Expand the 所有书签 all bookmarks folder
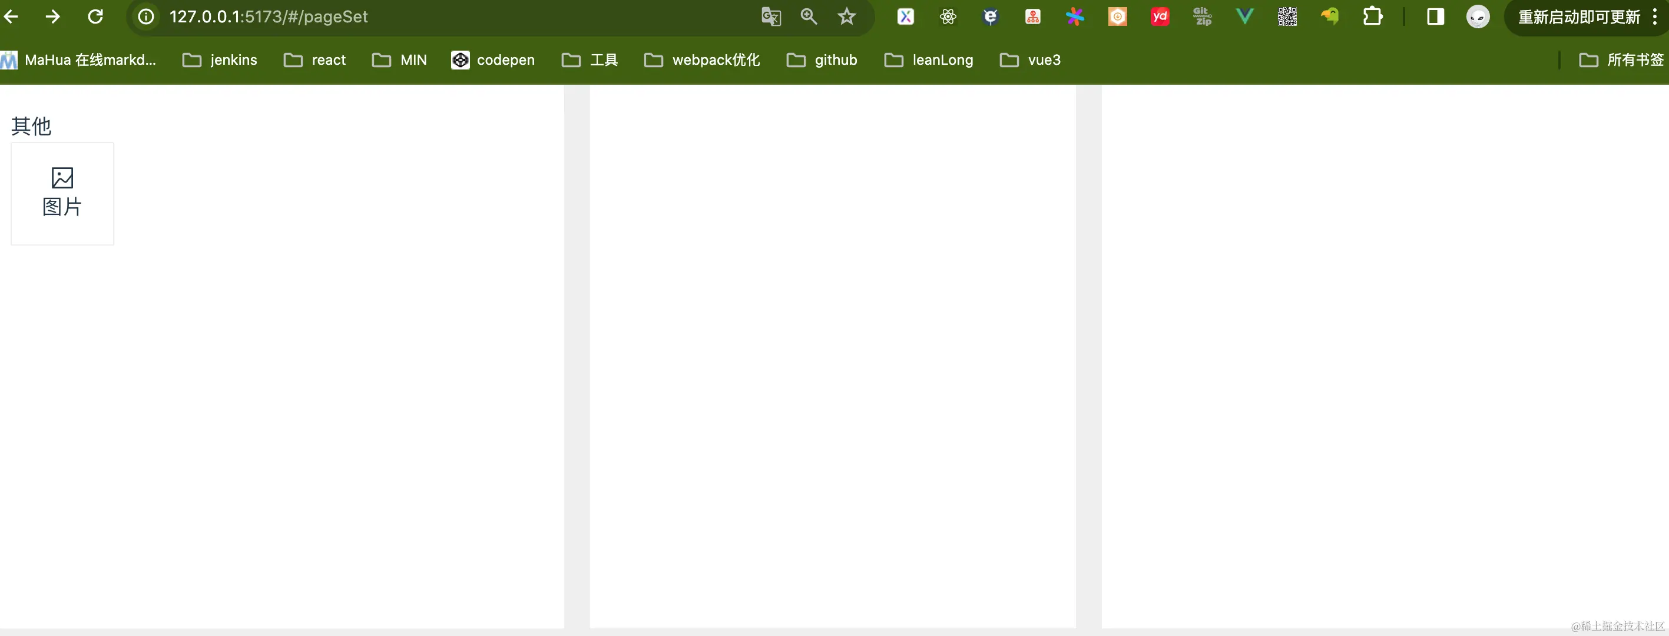Viewport: 1669px width, 636px height. pos(1622,60)
